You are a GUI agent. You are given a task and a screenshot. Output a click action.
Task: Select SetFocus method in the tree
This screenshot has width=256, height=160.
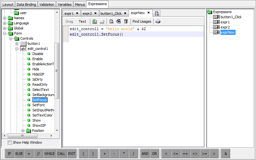(x=39, y=100)
